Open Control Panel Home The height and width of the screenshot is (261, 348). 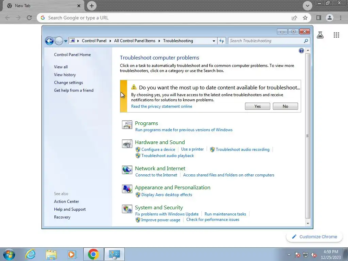pyautogui.click(x=72, y=55)
